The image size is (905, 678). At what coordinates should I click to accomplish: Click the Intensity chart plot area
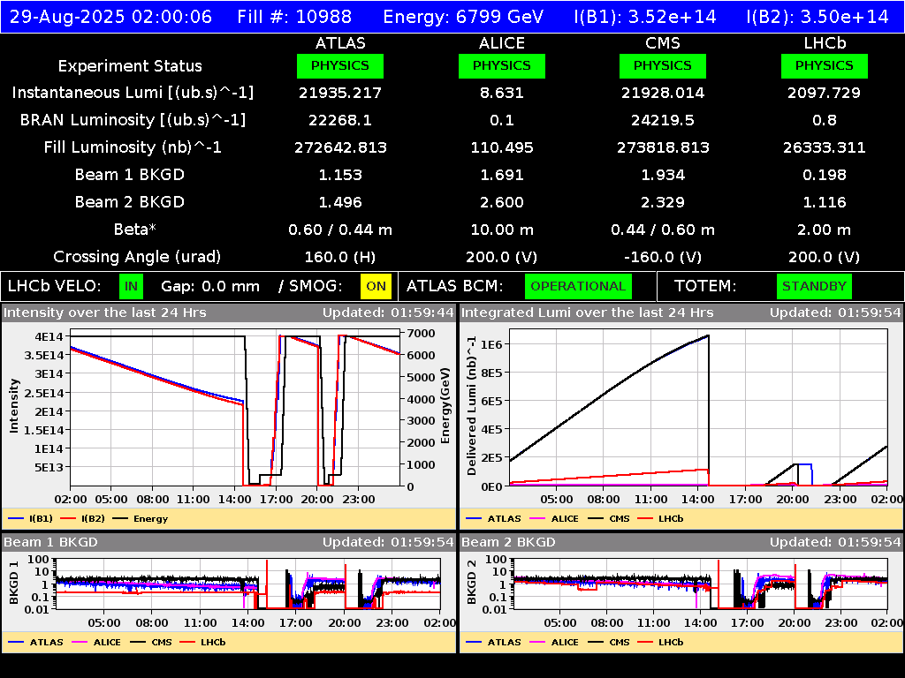pos(235,410)
